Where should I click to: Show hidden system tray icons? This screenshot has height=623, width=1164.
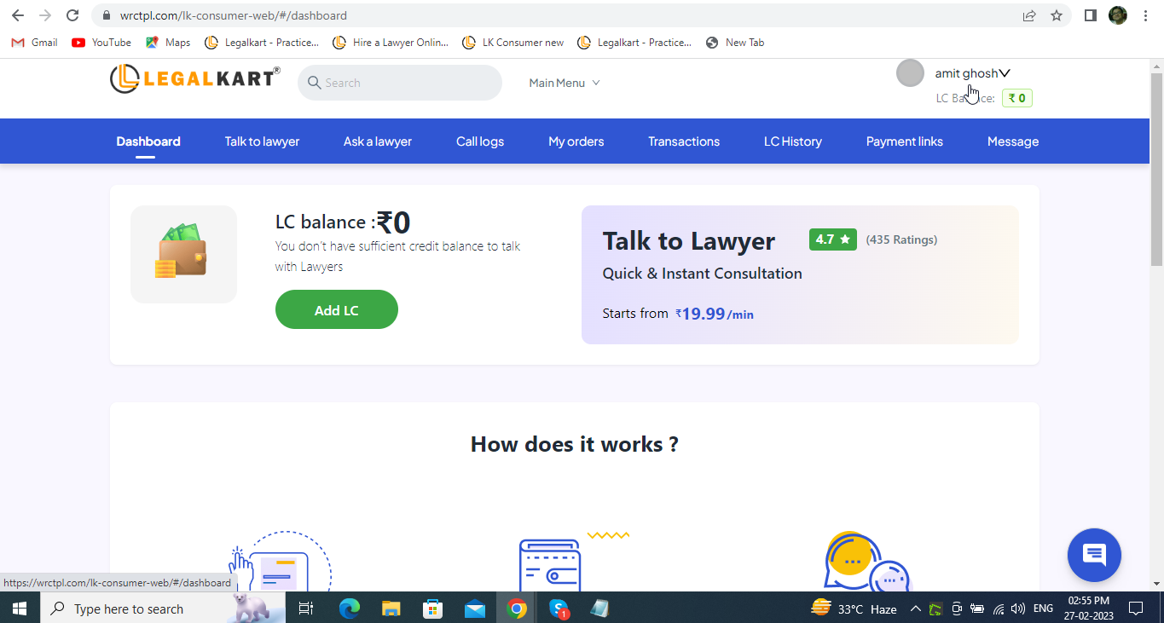point(915,609)
